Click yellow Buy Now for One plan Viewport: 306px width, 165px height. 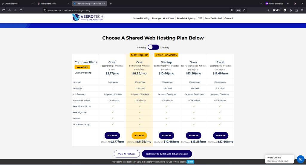[x=139, y=135]
